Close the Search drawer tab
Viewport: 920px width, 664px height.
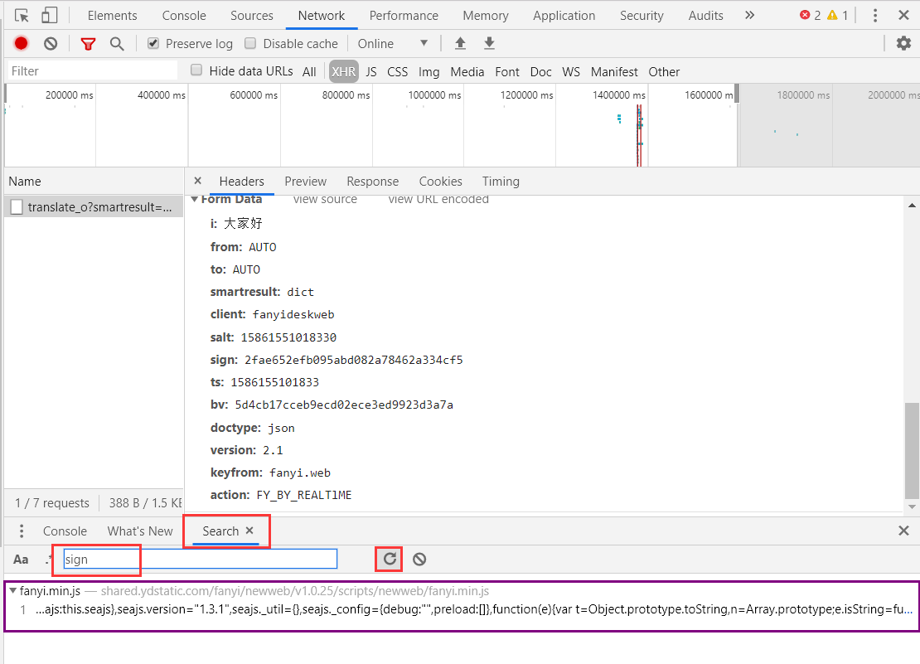[x=250, y=531]
